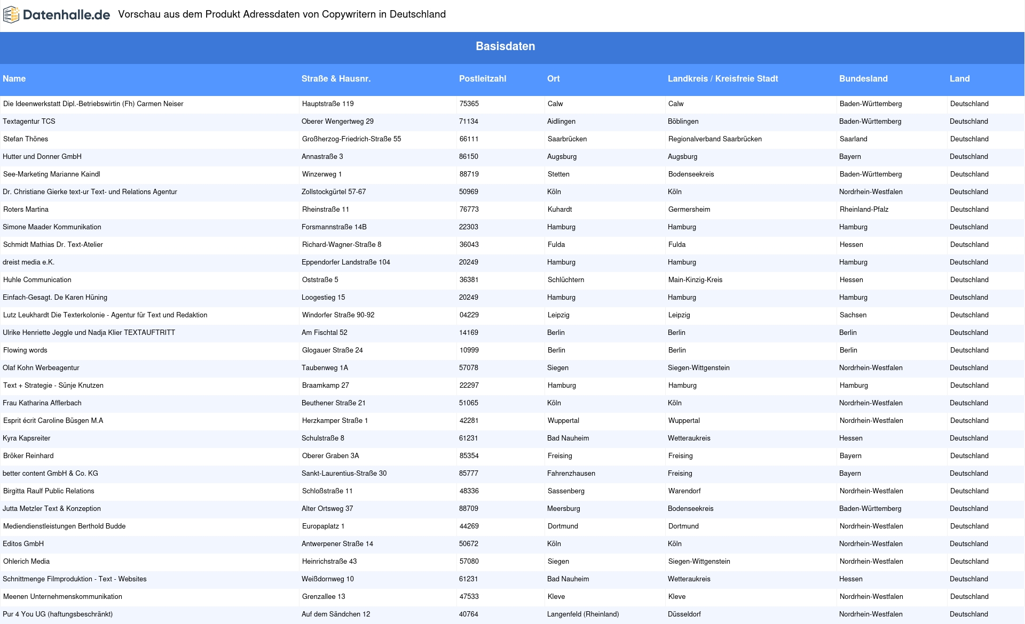Click Ohlerich Media name cell

26,562
